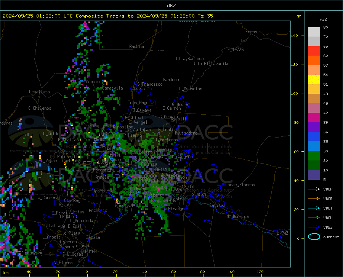Click the slate-purple 10 dBZ legend swatch
Viewport: 343px width, 277px height.
pyautogui.click(x=314, y=175)
